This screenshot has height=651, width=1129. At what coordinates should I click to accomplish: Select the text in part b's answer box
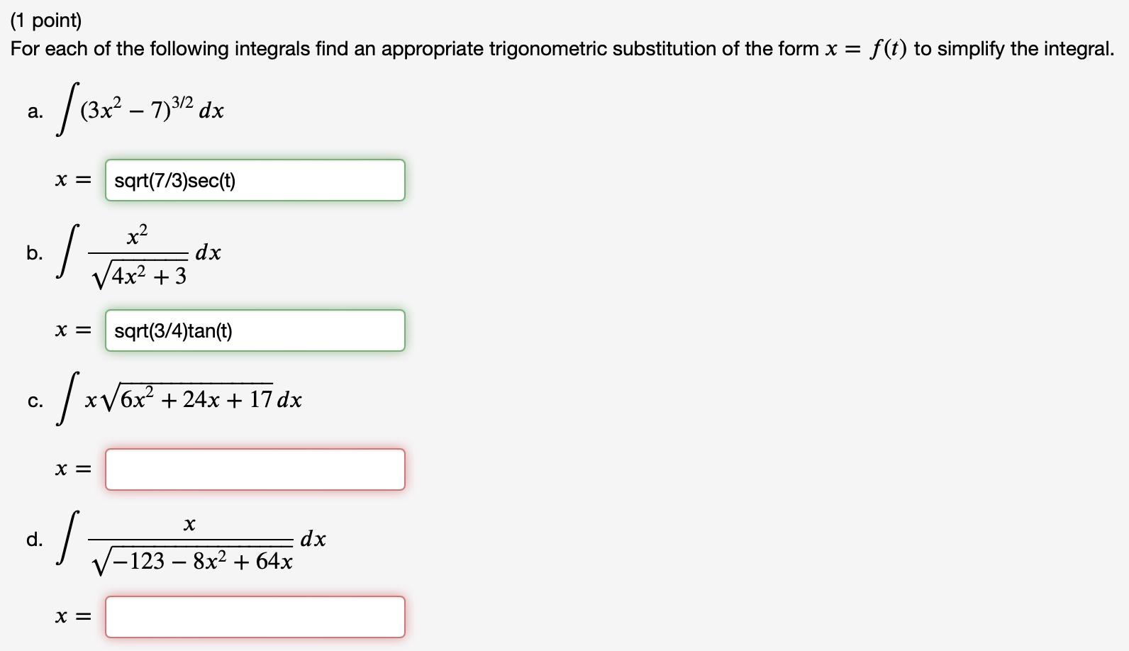pyautogui.click(x=172, y=330)
